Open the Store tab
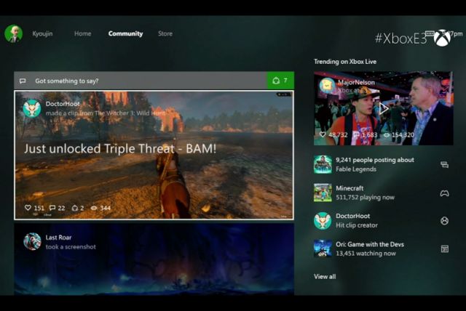Image resolution: width=466 pixels, height=311 pixels. tap(165, 33)
